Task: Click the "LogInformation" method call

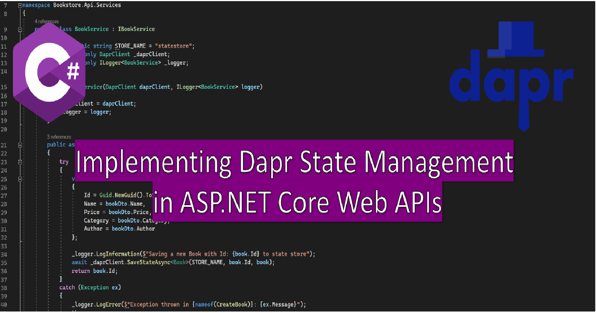Action: coord(118,254)
